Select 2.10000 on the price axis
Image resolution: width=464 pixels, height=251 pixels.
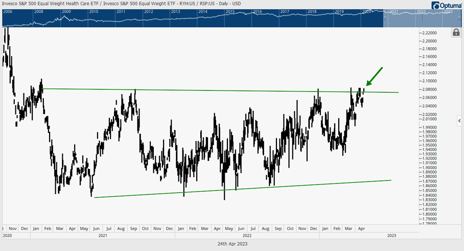429,81
